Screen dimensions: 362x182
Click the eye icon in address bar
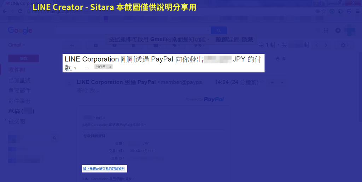pos(318,11)
